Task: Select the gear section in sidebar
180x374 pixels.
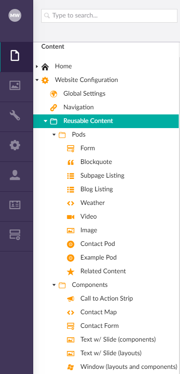Action: coord(15,145)
